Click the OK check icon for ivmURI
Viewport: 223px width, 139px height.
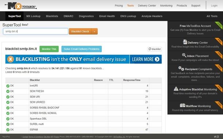click(x=8, y=86)
